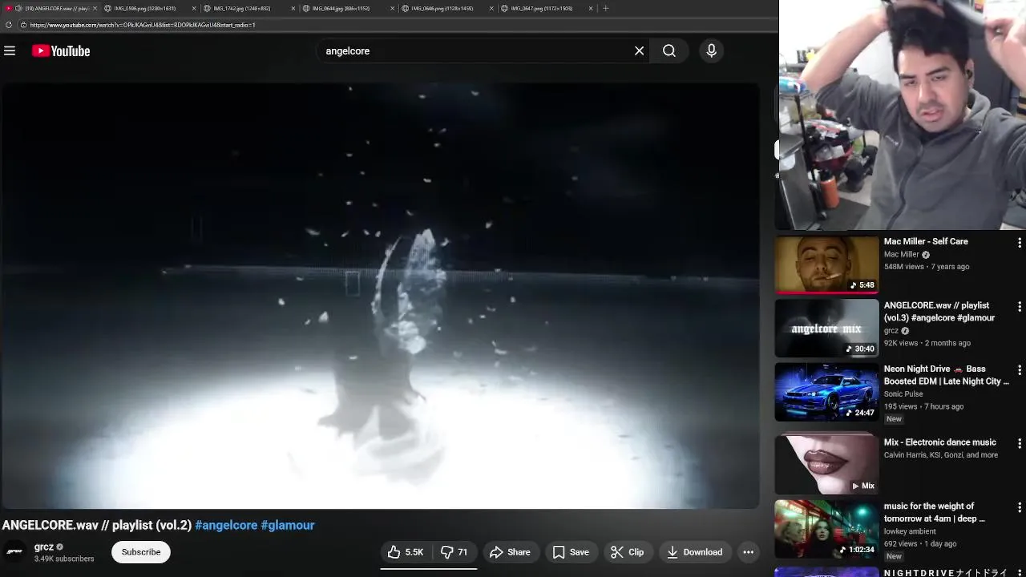The height and width of the screenshot is (577, 1026).
Task: Open Electronic dance music Mix thumbnail
Action: point(826,464)
